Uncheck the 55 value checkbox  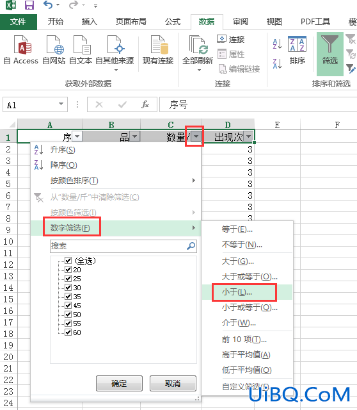click(x=68, y=323)
